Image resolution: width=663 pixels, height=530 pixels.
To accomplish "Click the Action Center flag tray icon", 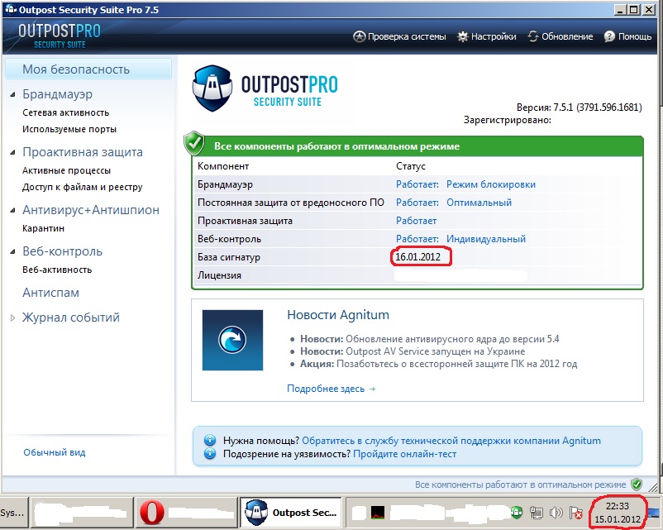I will tap(576, 513).
